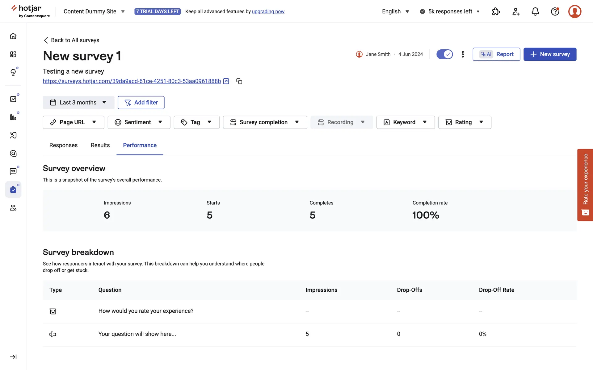The width and height of the screenshot is (593, 370).
Task: Click the upgrading now link
Action: [x=268, y=11]
